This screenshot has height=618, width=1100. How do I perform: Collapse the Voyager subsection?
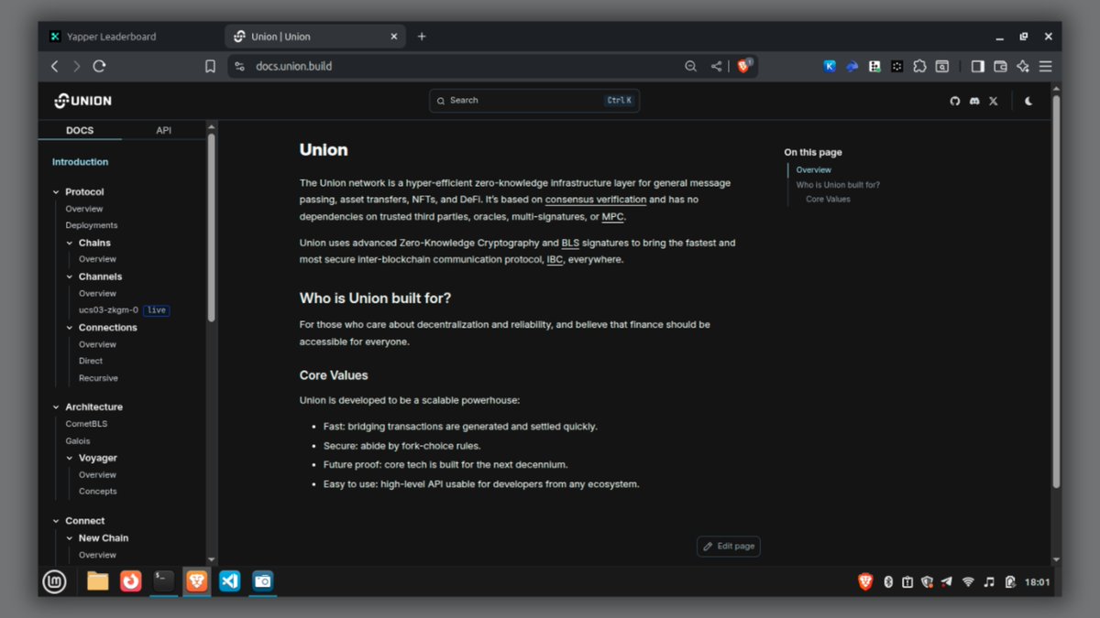[x=92, y=458]
